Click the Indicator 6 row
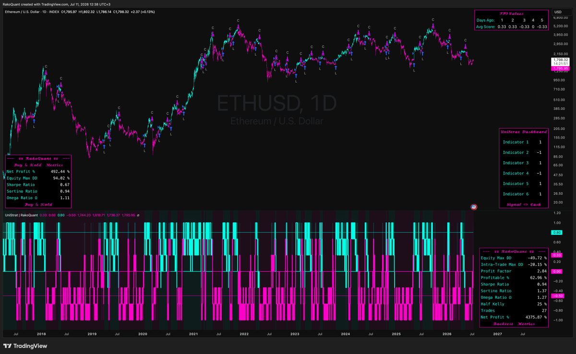This screenshot has width=576, height=354. click(524, 194)
